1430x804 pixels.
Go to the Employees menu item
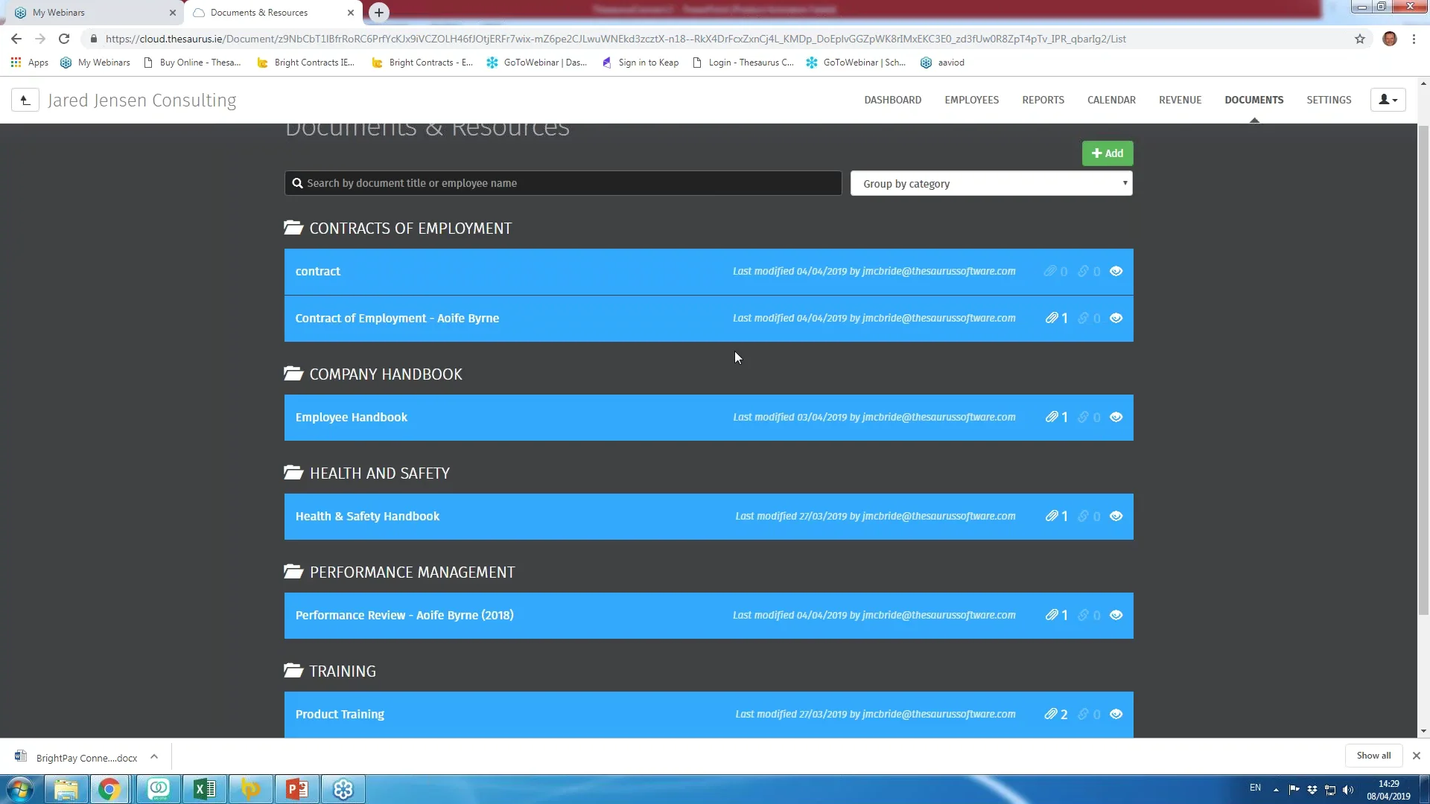click(971, 100)
